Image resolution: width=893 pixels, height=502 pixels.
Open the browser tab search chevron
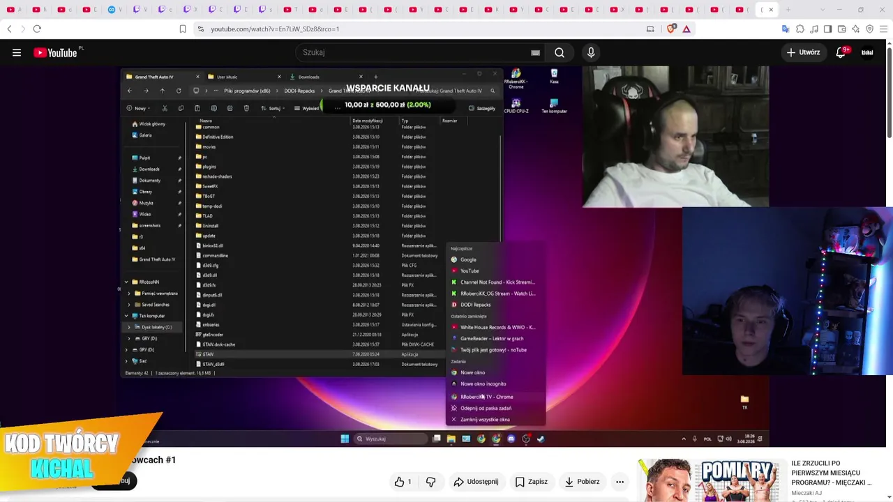pyautogui.click(x=823, y=10)
